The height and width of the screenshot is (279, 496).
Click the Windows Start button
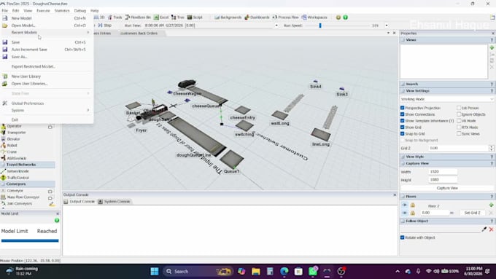(155, 272)
